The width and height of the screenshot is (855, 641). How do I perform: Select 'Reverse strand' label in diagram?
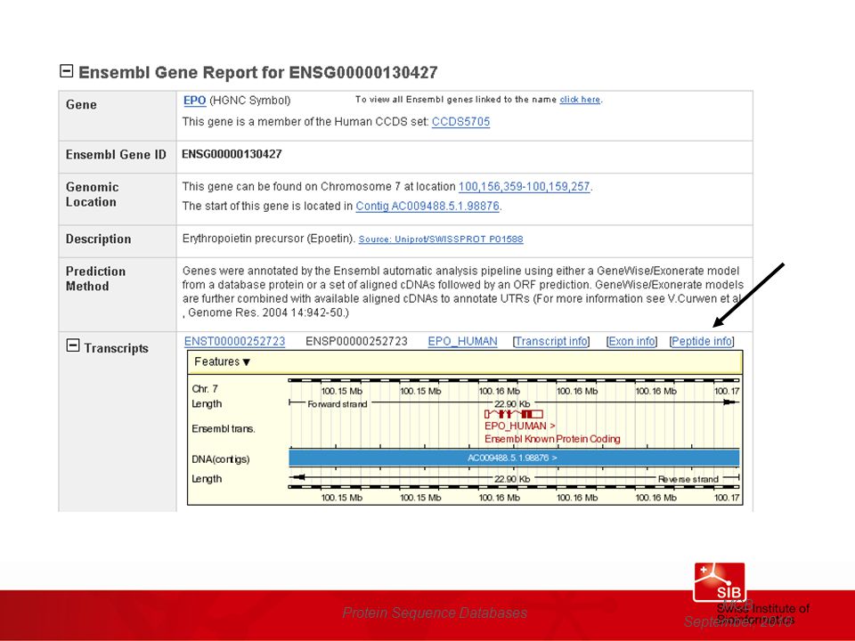[688, 479]
